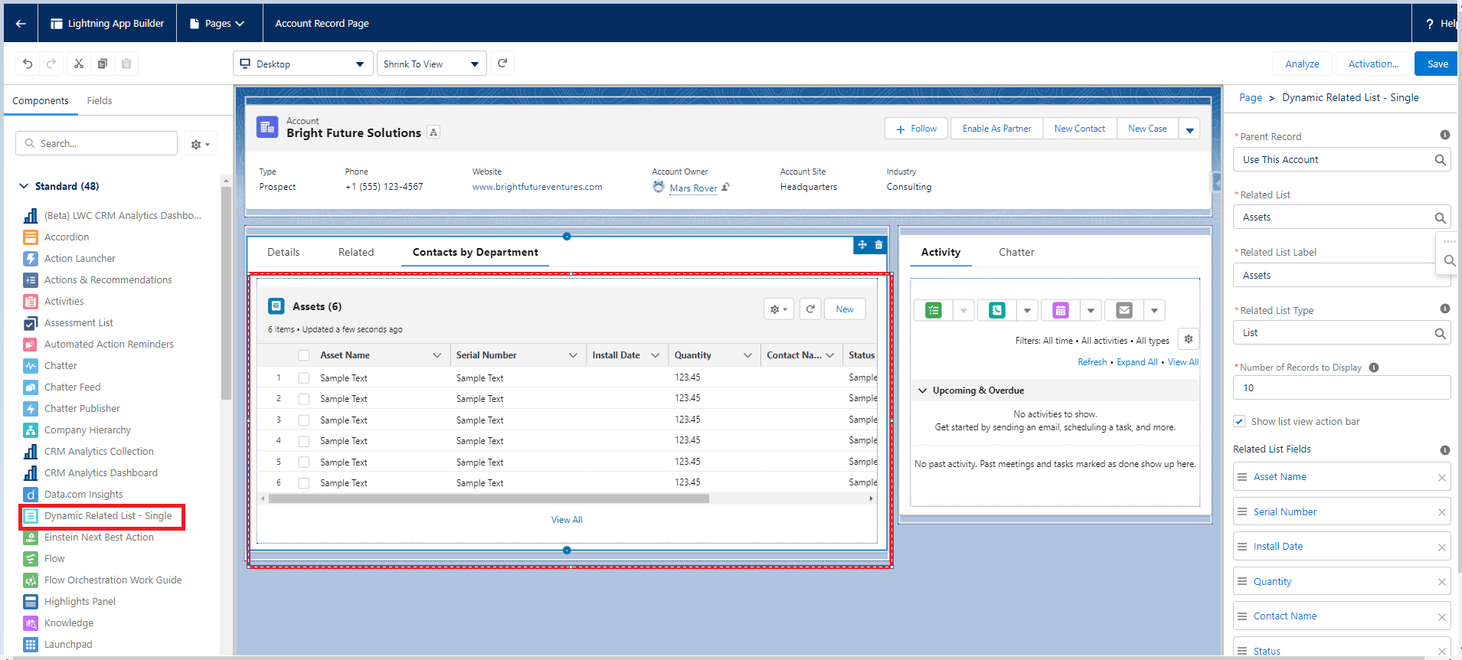This screenshot has width=1462, height=660.
Task: Check the checkbox in Assets row 4
Action: pos(304,441)
